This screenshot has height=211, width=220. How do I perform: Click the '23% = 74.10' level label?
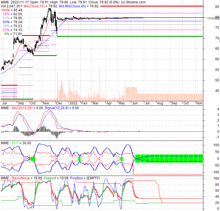(x=13, y=30)
